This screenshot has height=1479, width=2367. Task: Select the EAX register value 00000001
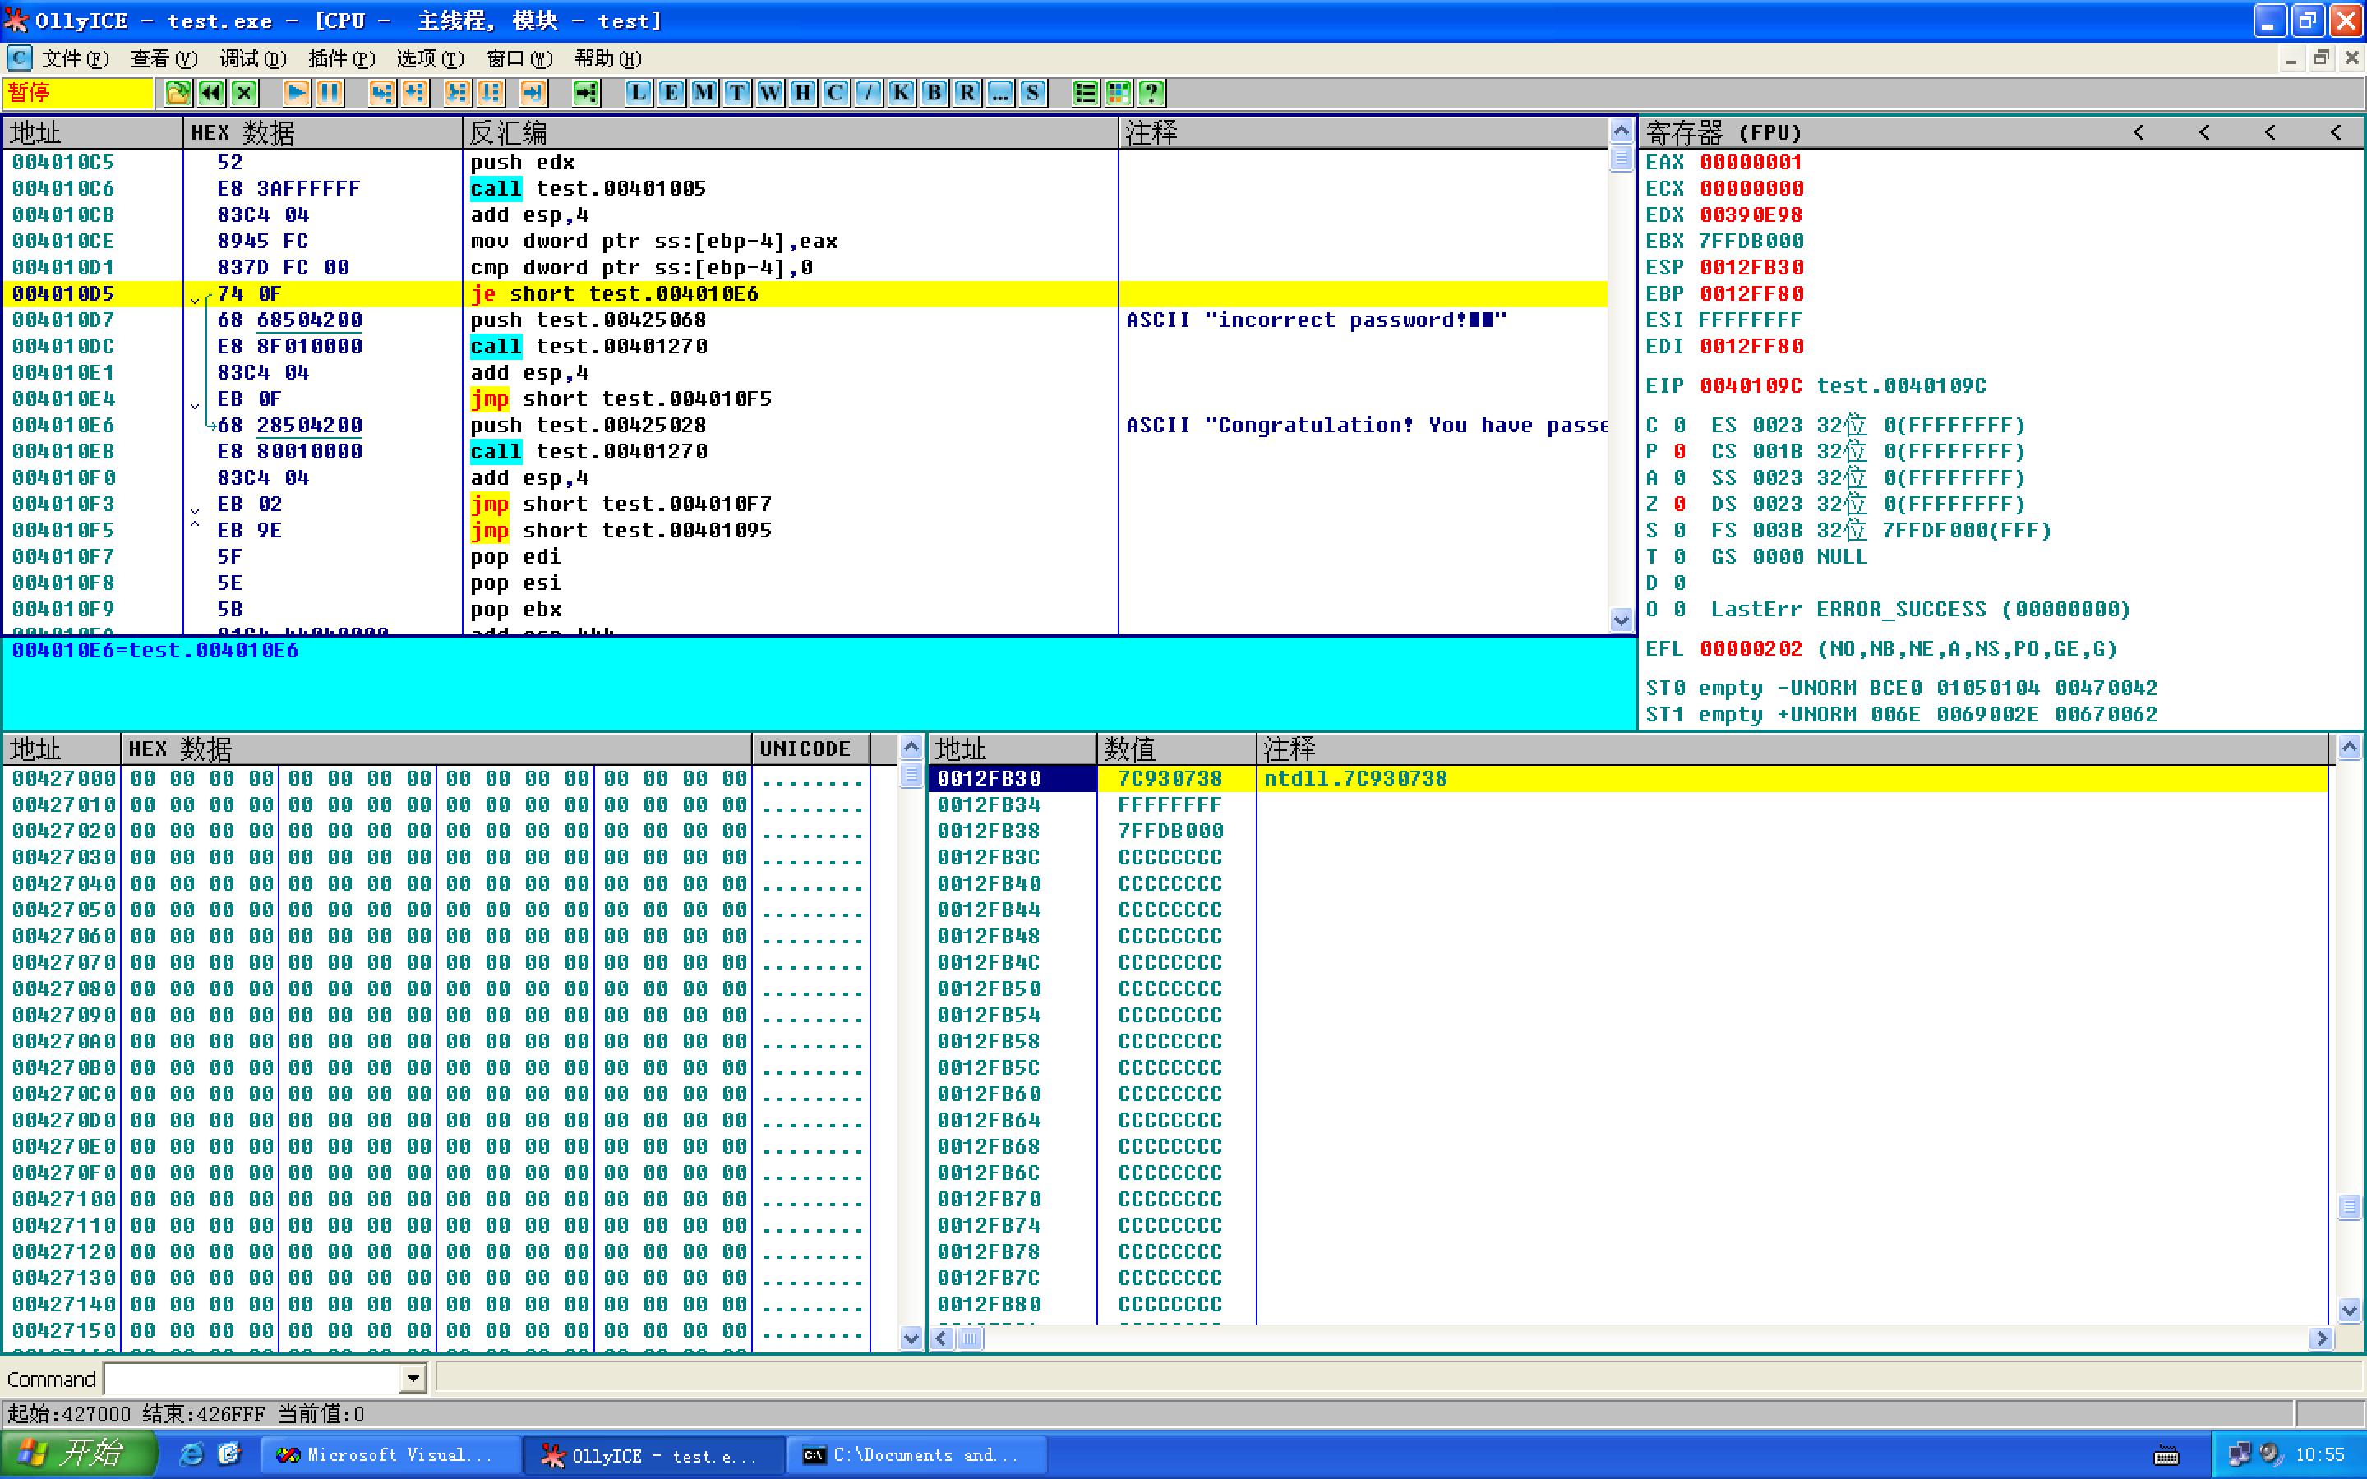pos(1751,163)
